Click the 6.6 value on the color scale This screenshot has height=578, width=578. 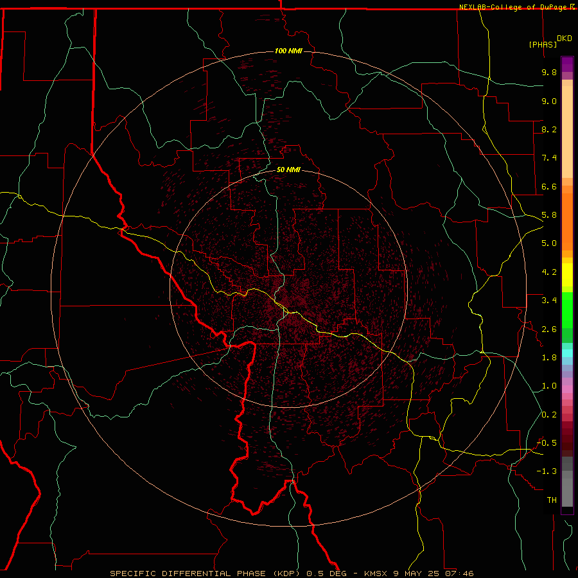tap(549, 186)
